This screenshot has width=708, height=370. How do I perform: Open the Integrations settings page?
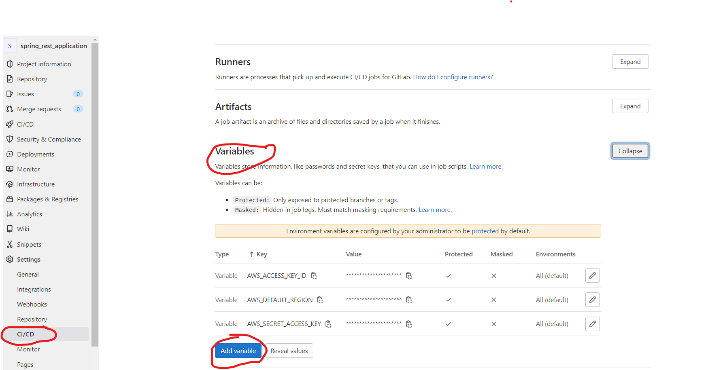pos(34,289)
